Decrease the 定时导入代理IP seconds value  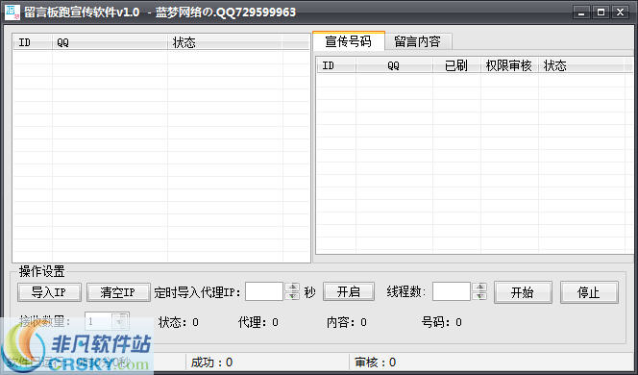[292, 296]
